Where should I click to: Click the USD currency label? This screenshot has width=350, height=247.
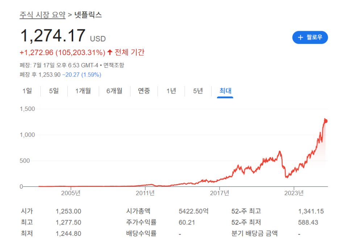pyautogui.click(x=98, y=39)
